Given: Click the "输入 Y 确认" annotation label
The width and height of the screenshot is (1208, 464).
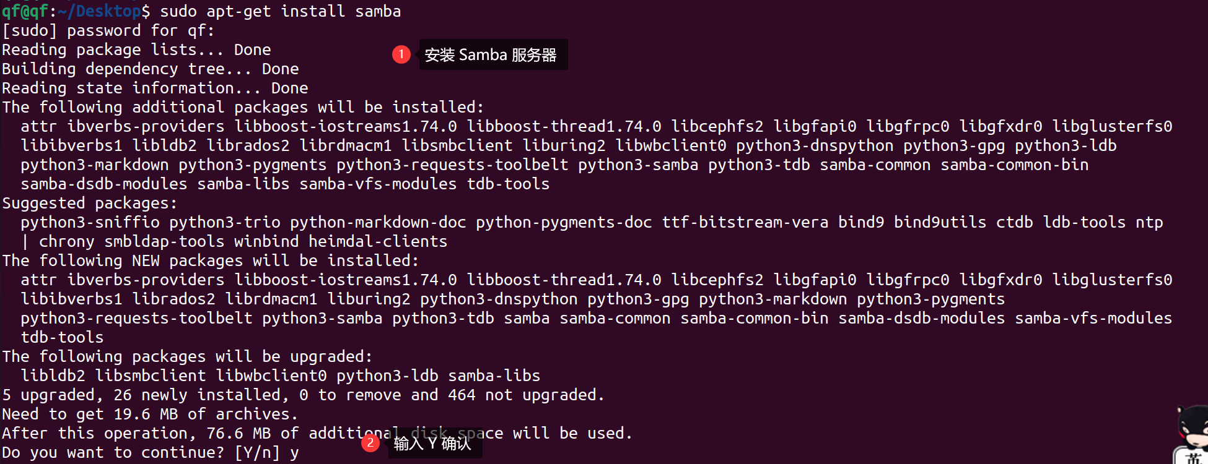Looking at the screenshot, I should coord(434,444).
